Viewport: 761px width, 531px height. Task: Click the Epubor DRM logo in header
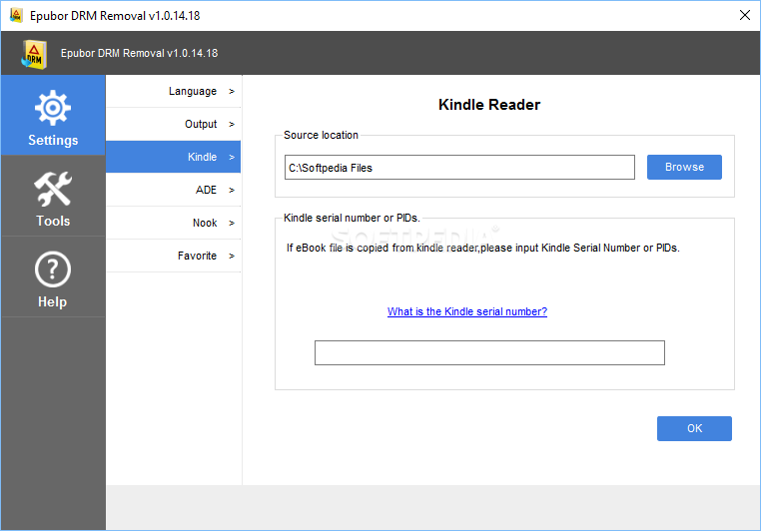click(34, 54)
